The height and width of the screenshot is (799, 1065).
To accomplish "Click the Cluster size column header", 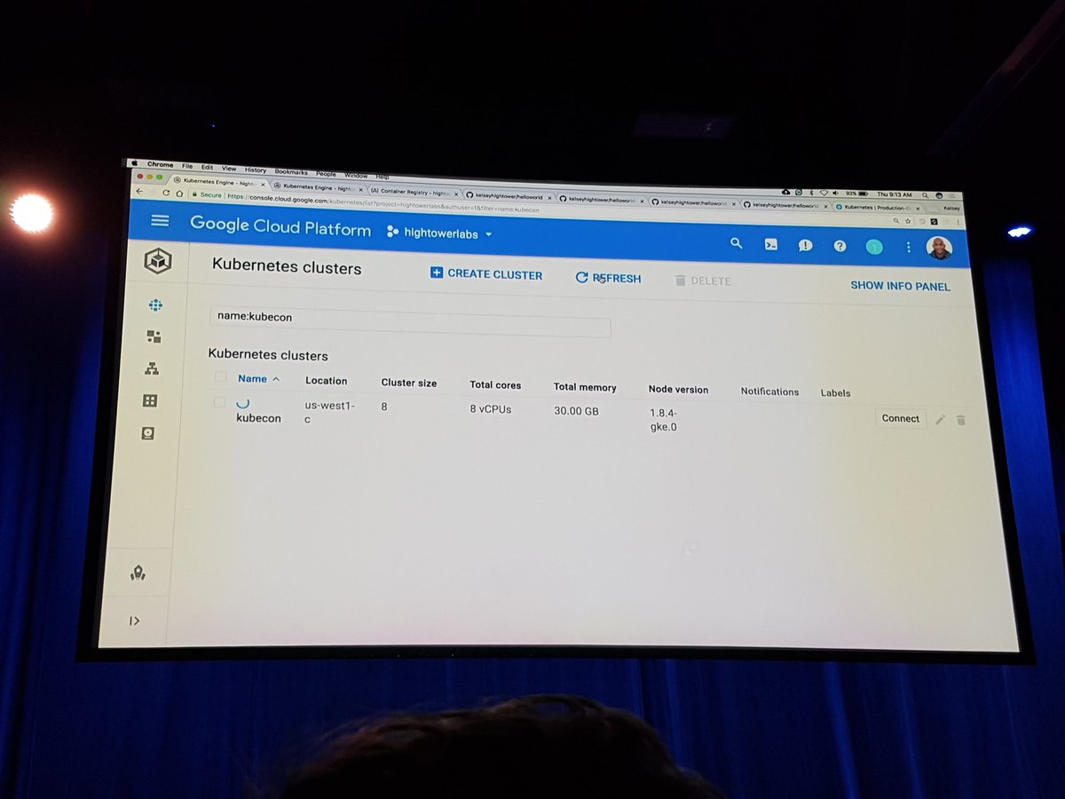I will pyautogui.click(x=409, y=383).
